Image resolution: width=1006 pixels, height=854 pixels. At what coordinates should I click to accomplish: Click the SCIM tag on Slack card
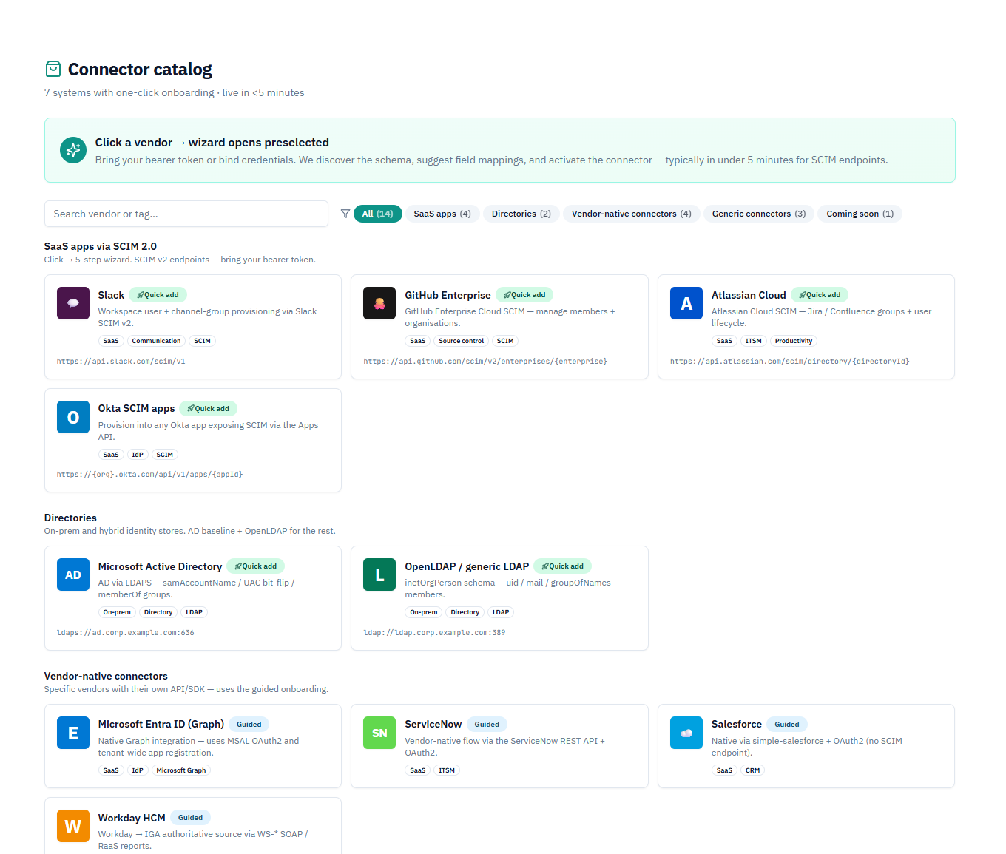pyautogui.click(x=203, y=341)
